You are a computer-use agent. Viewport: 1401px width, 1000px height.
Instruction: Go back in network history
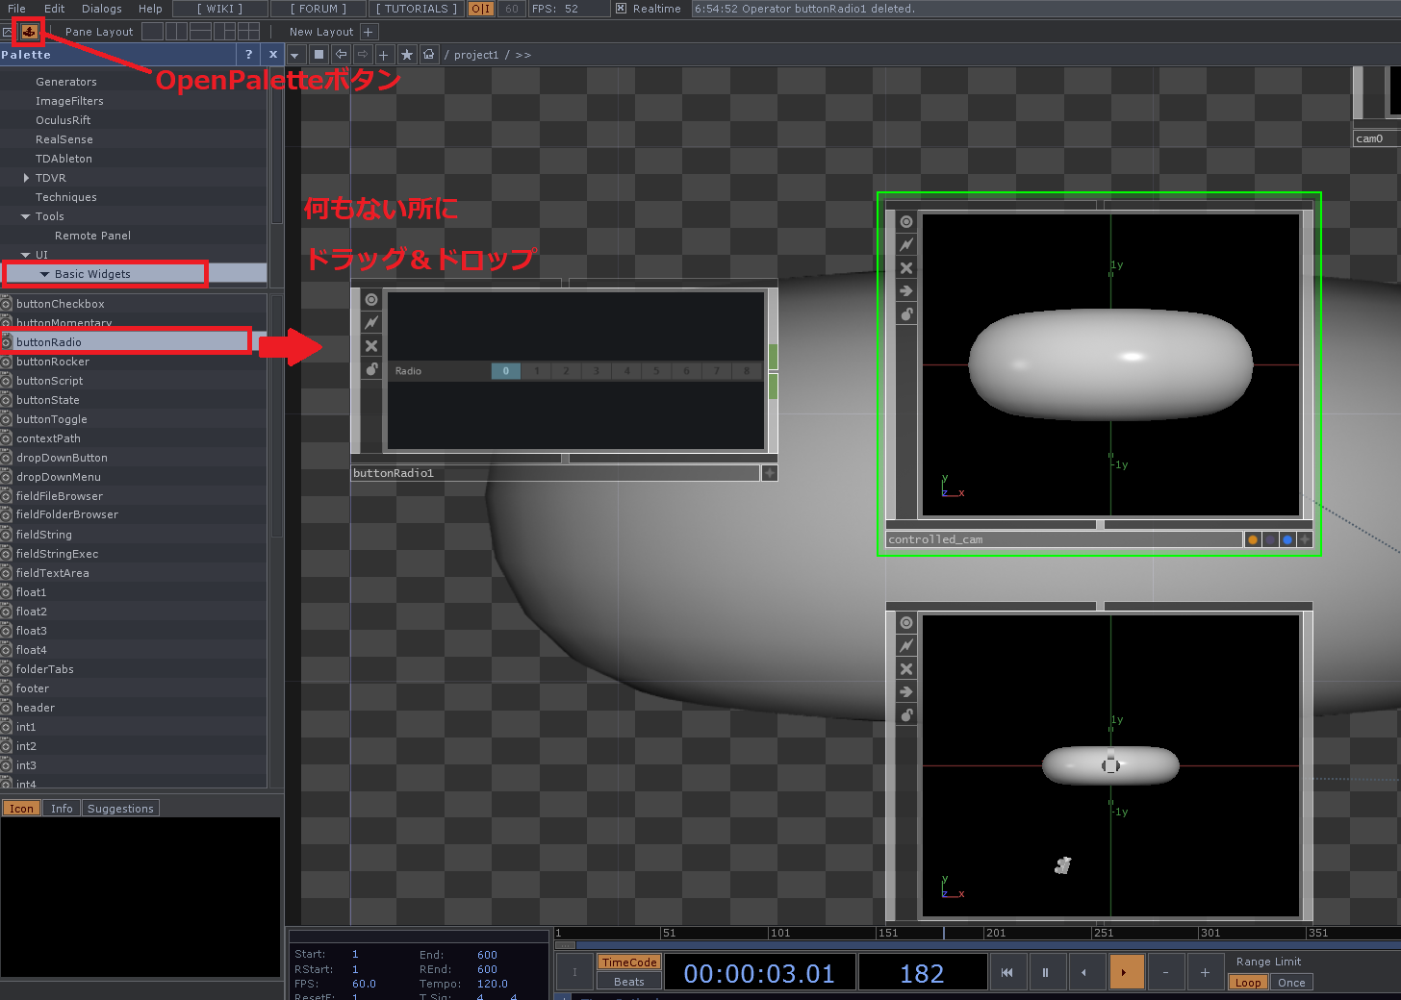pos(341,55)
